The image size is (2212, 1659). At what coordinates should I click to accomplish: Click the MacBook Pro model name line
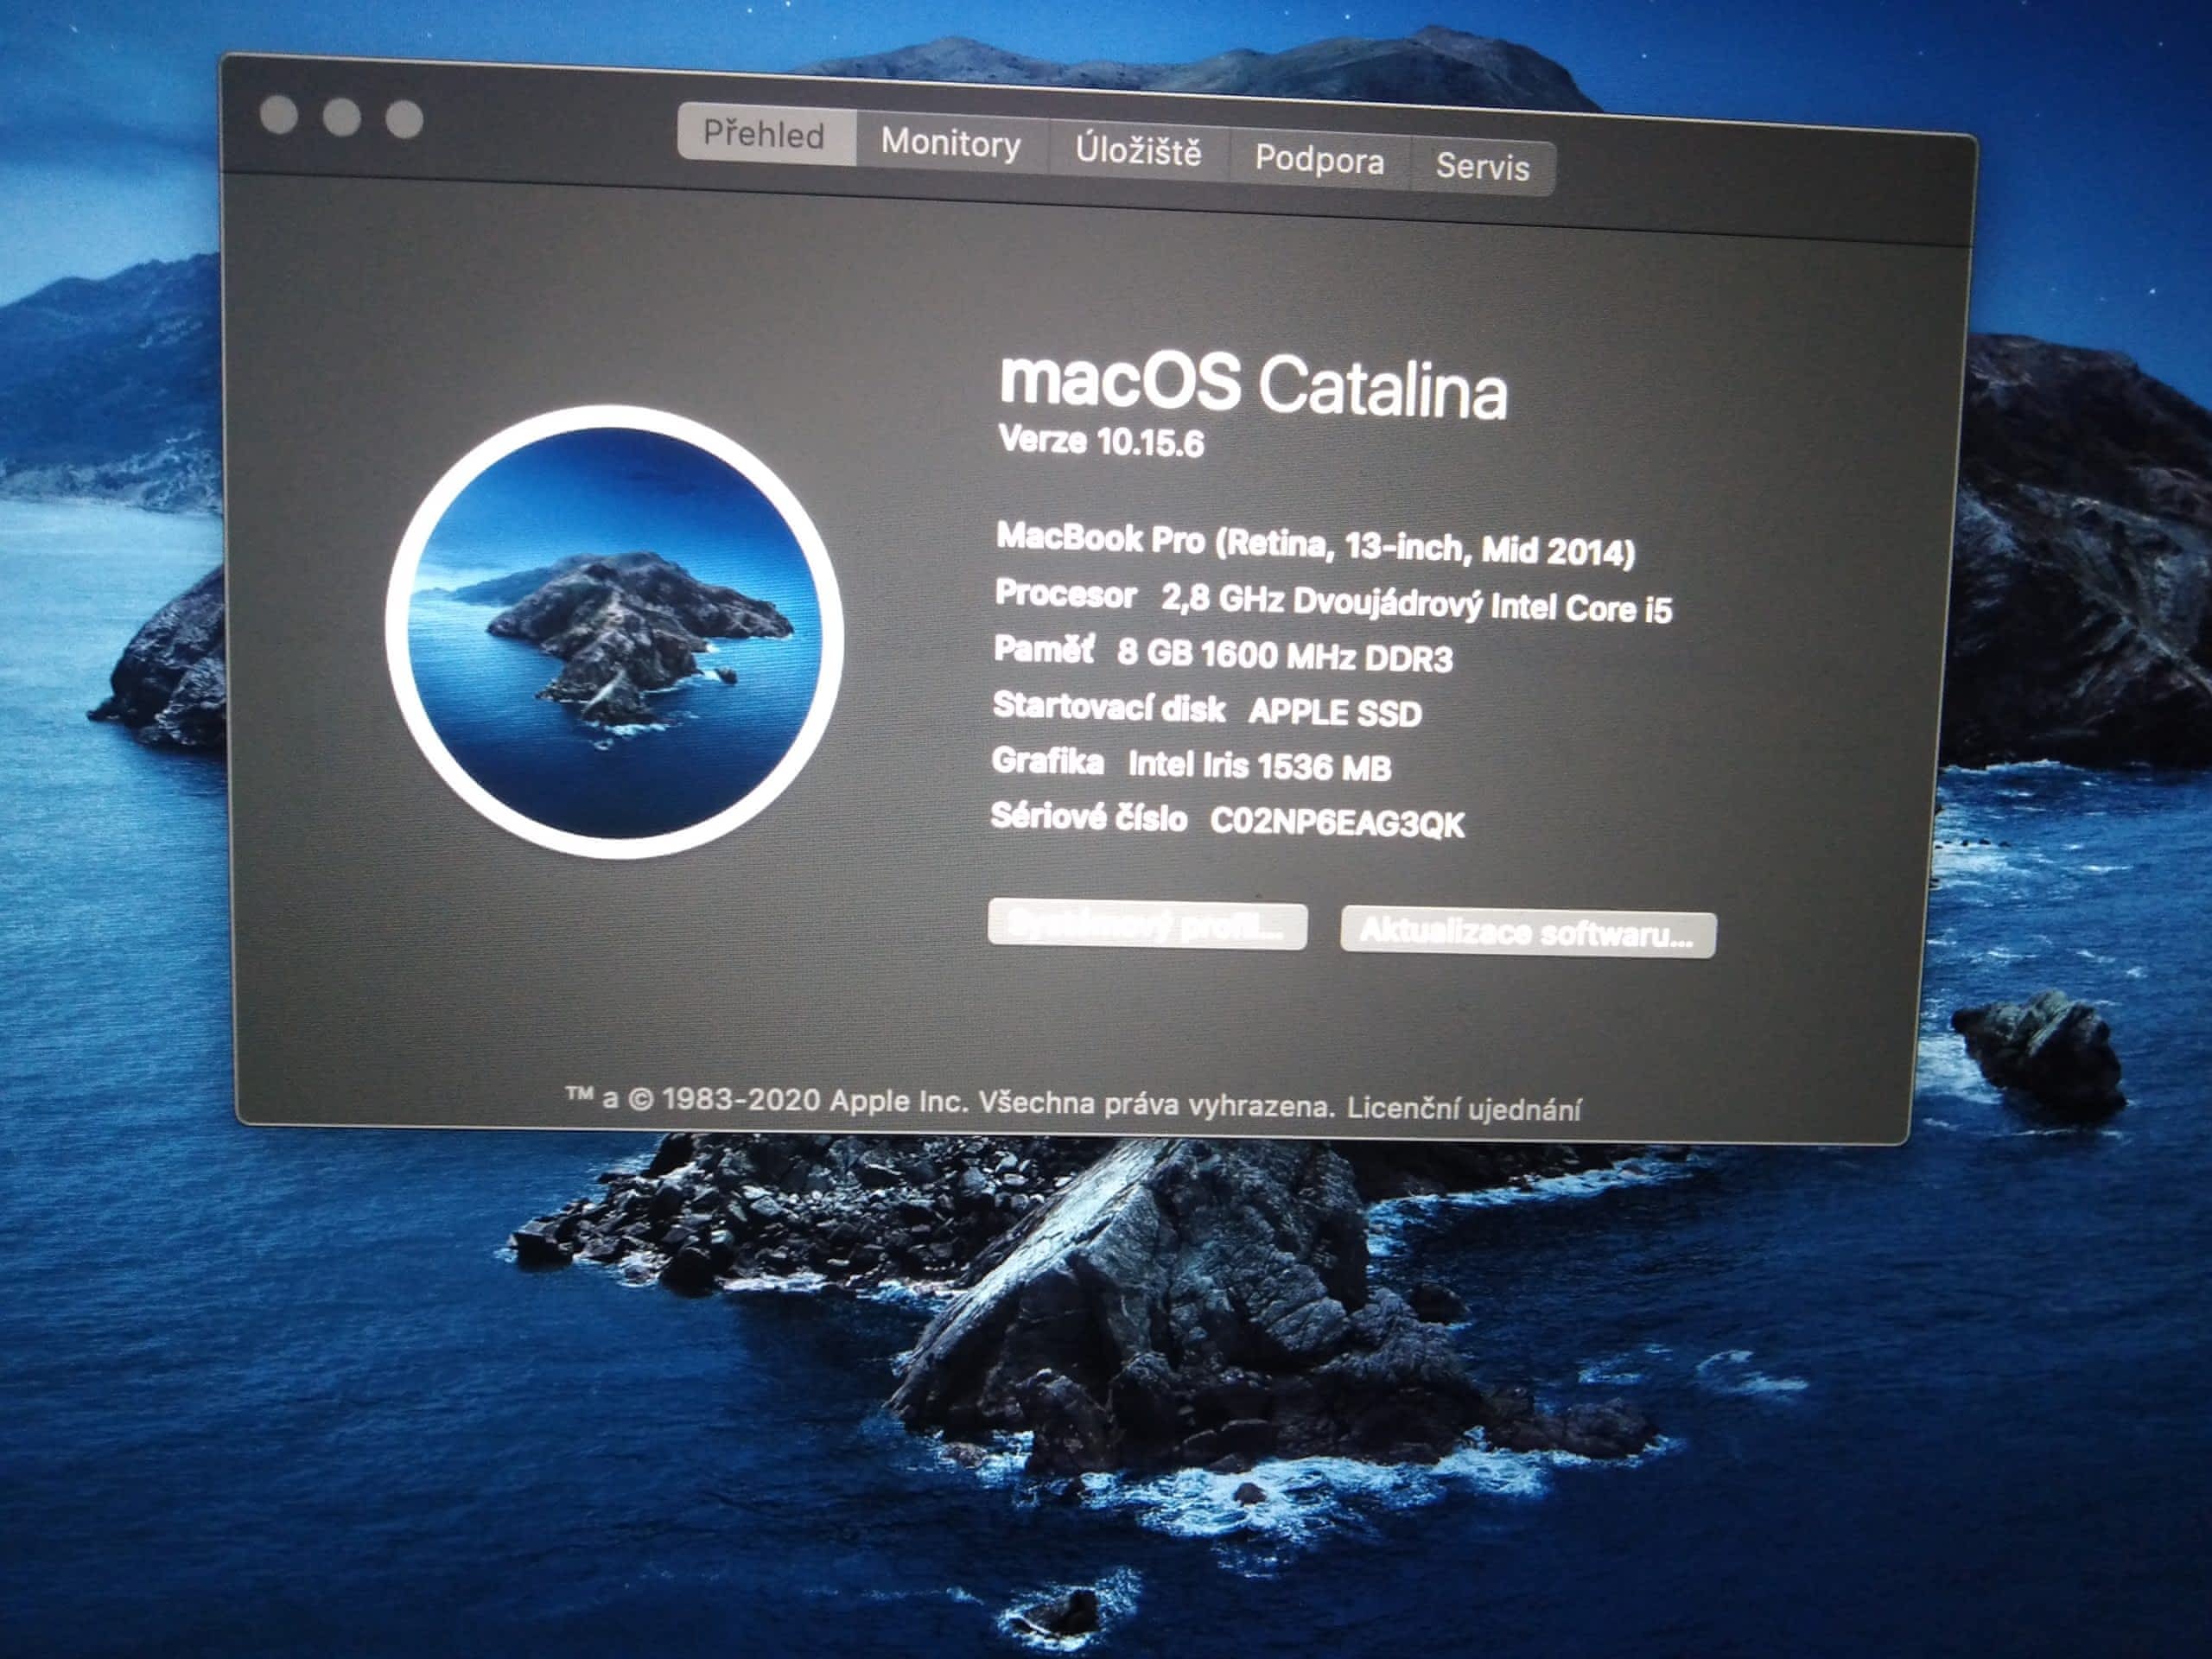coord(1315,544)
